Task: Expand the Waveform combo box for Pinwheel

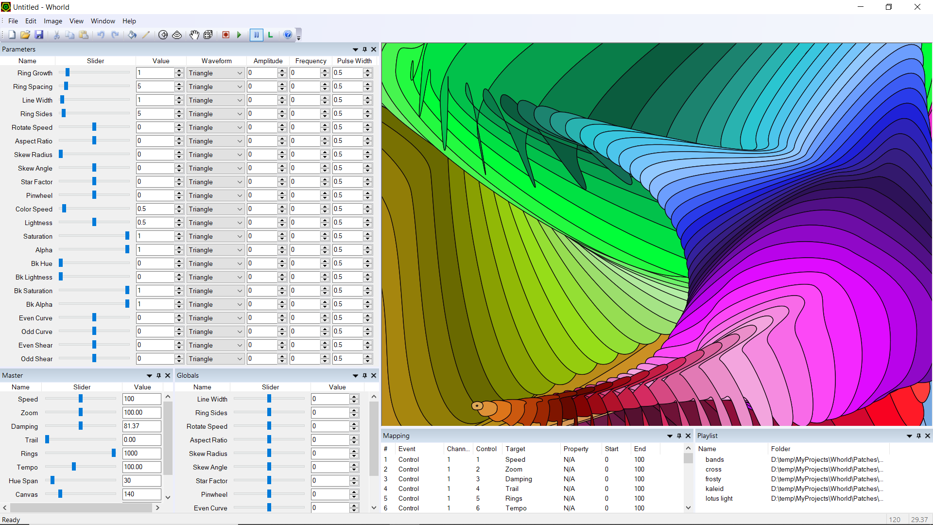Action: 240,195
